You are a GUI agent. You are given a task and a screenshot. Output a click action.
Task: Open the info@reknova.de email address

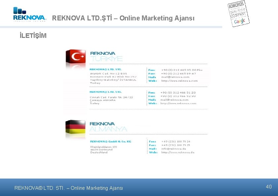click(x=174, y=149)
